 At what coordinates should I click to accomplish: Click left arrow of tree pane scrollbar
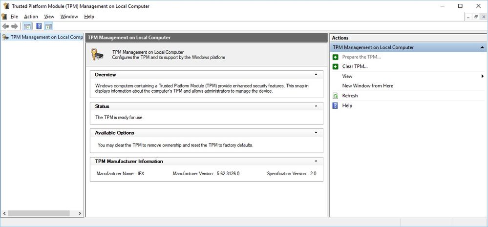(4, 213)
